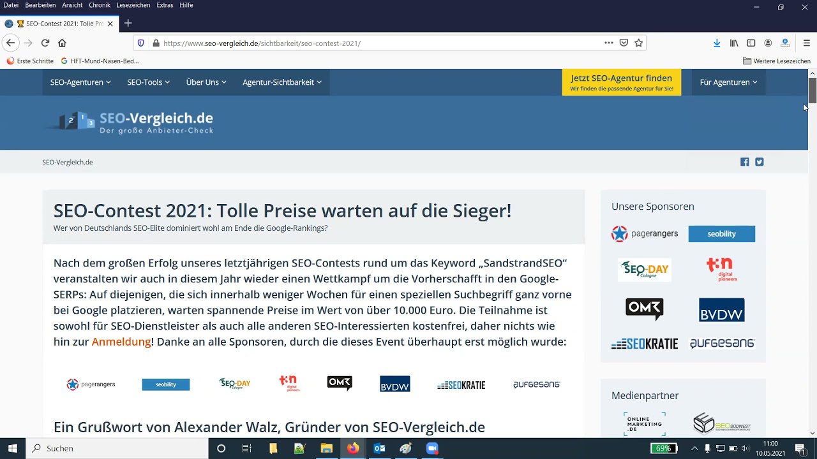Click the padlock site security icon
817x459 pixels.
156,43
